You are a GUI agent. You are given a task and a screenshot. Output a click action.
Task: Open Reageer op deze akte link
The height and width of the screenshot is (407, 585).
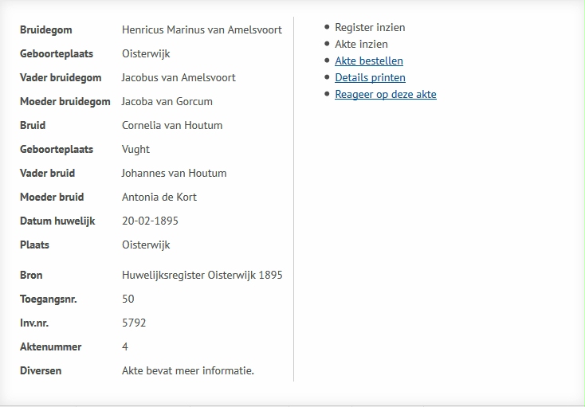[x=385, y=94]
